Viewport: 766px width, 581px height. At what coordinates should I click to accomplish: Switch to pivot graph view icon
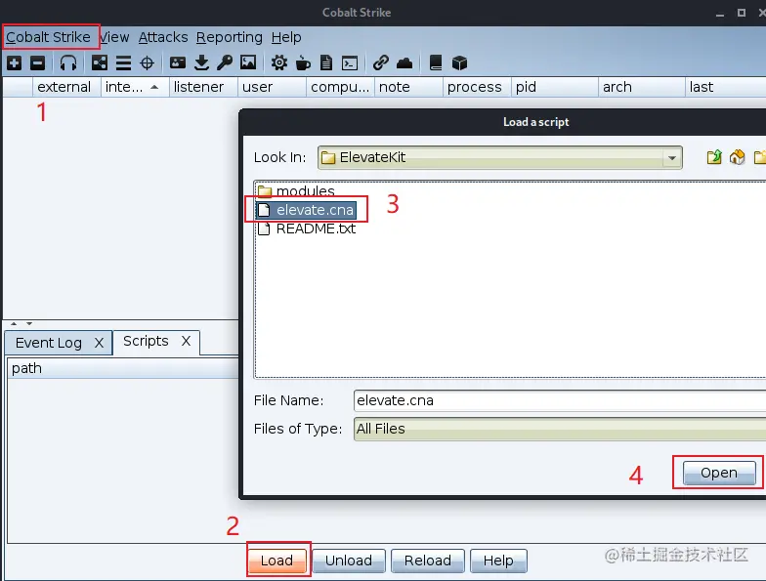[x=100, y=62]
